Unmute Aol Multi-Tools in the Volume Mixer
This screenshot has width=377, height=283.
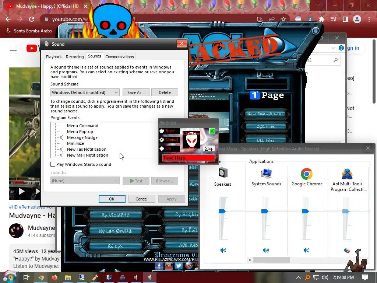pos(347,251)
